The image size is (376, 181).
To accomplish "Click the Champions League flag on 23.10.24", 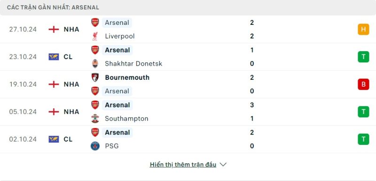I will point(54,57).
